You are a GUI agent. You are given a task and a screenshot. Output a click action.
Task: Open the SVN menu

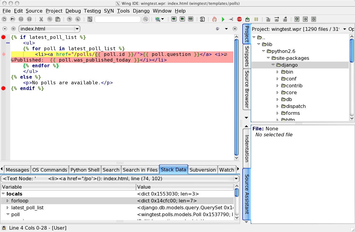point(109,11)
